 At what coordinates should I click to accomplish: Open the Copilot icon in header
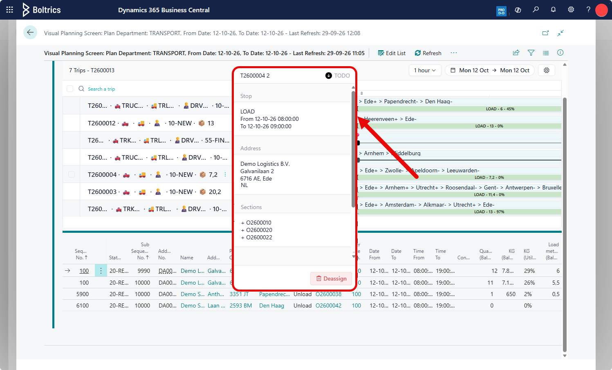pos(518,10)
